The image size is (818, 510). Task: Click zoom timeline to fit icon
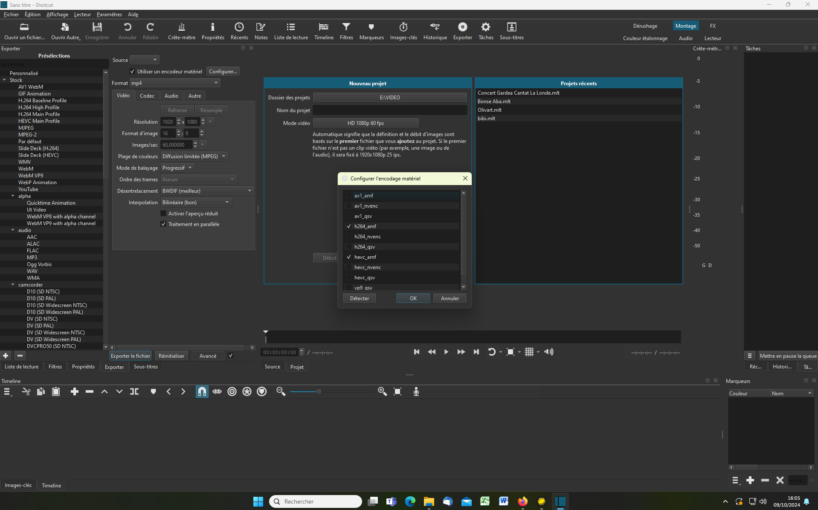click(x=397, y=391)
